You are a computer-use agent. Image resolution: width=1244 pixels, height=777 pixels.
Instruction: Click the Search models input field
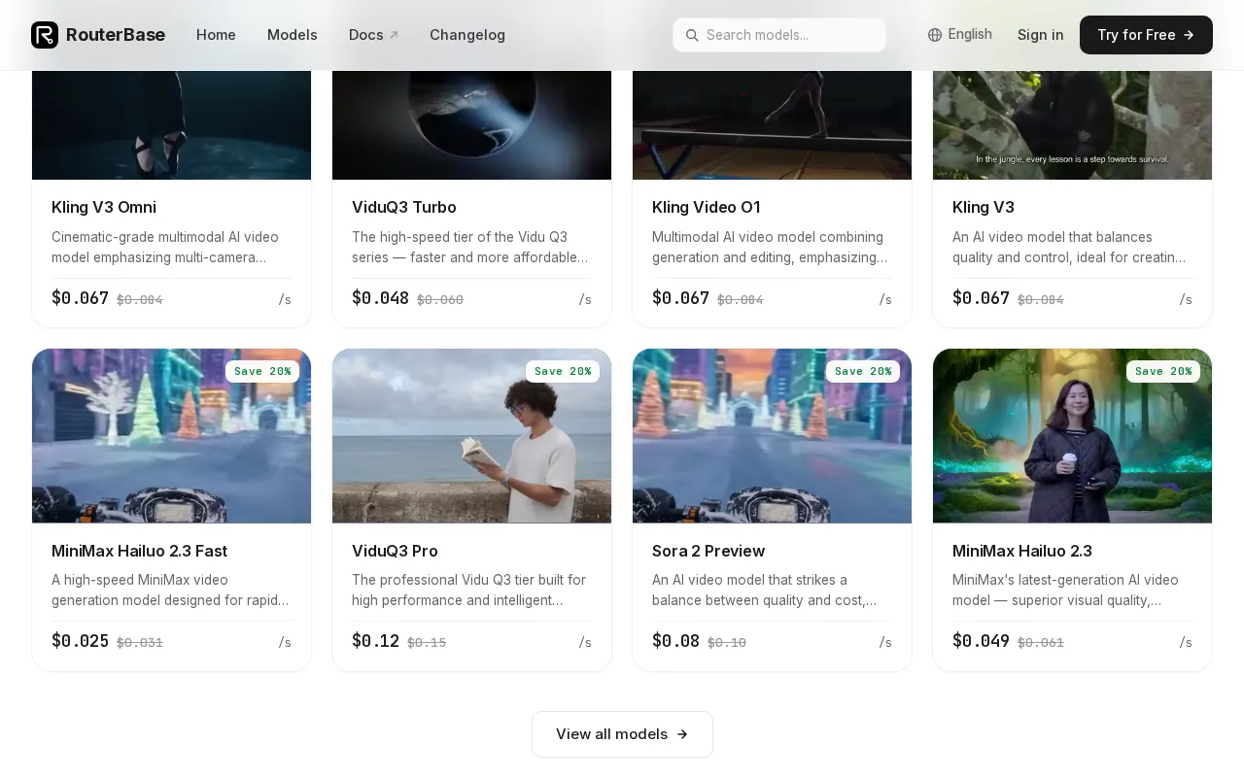pos(779,35)
